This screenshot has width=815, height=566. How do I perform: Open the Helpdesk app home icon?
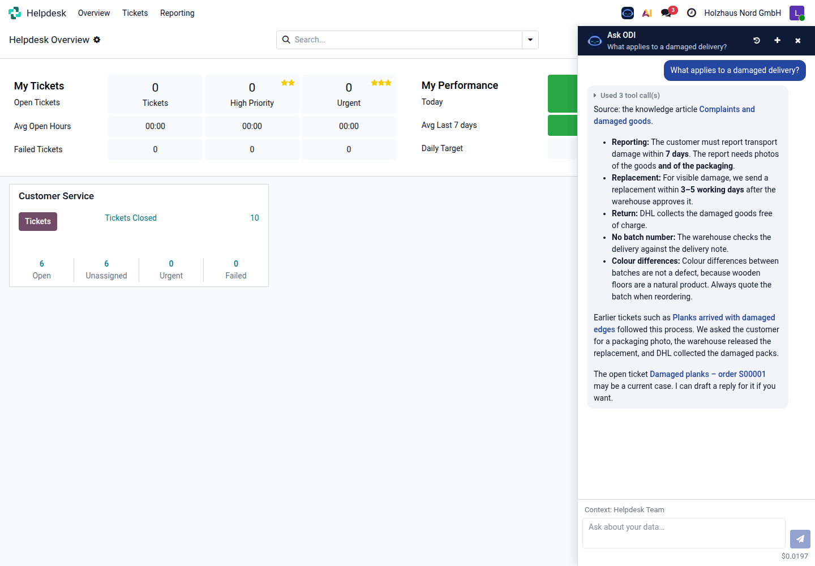pyautogui.click(x=15, y=13)
